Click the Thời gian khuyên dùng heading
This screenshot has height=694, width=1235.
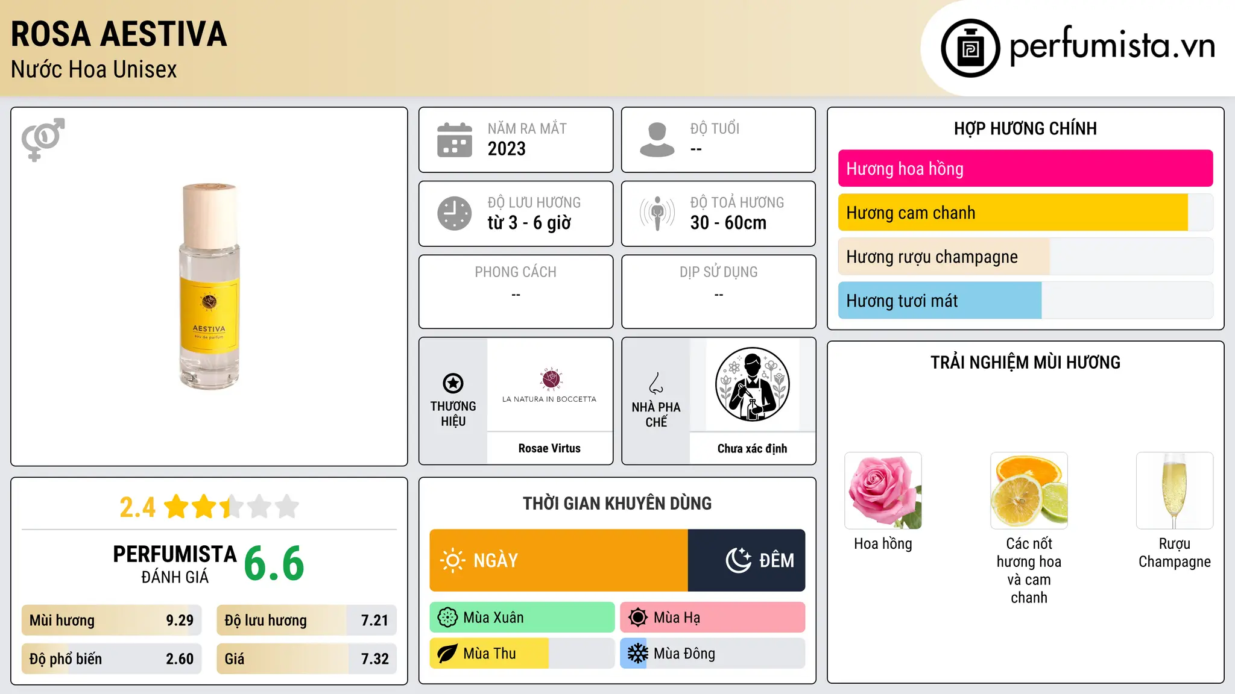(x=617, y=503)
